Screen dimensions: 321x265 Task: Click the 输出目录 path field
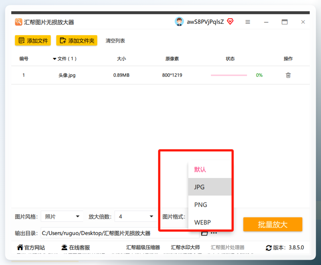click(120, 233)
